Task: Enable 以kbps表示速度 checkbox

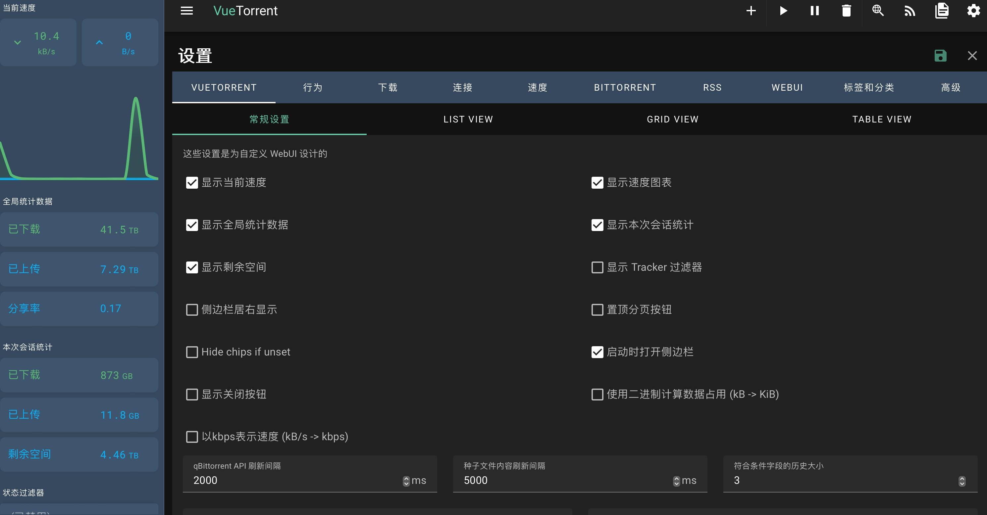Action: coord(192,437)
